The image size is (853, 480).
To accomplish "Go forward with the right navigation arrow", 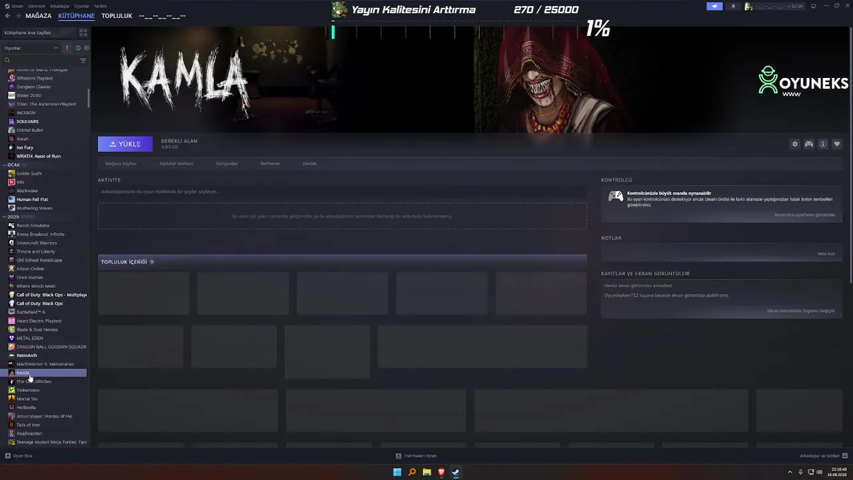I will 17,15.
